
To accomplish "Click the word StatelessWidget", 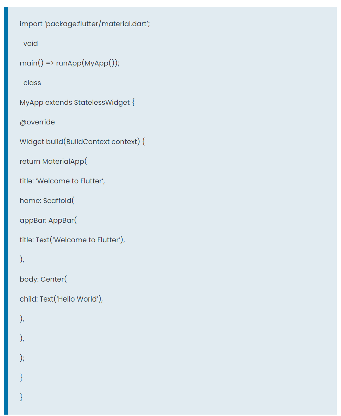I will pos(102,103).
